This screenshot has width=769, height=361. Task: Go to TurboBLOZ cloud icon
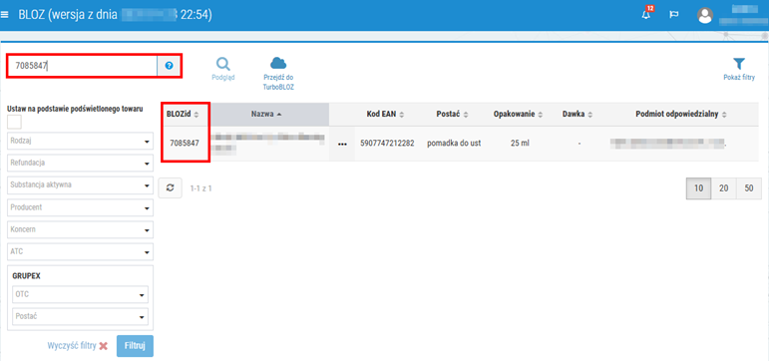click(x=278, y=74)
